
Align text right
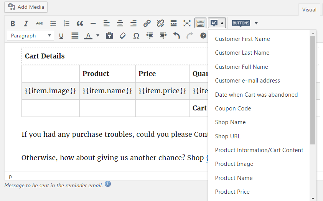133,23
